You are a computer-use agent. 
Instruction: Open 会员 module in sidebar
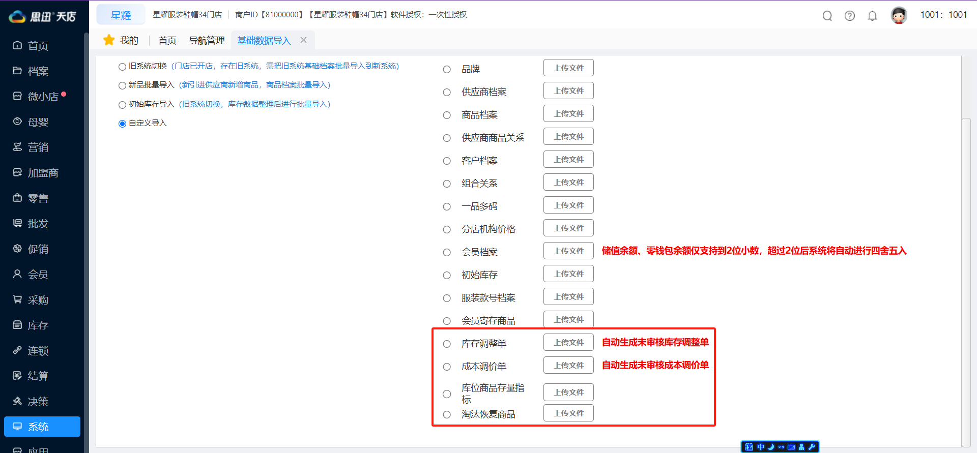pyautogui.click(x=38, y=275)
